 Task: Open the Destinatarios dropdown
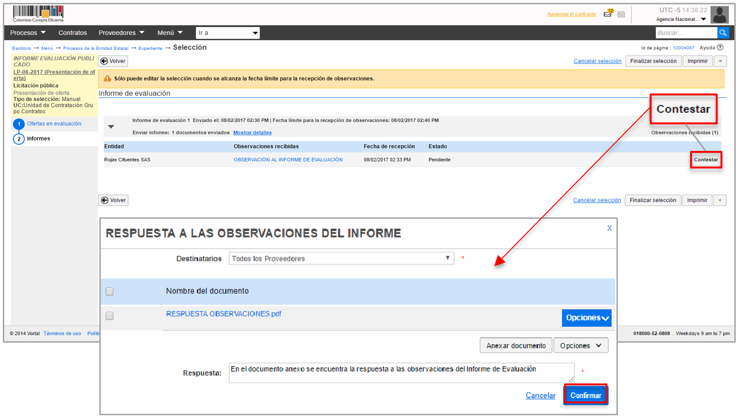click(x=341, y=259)
